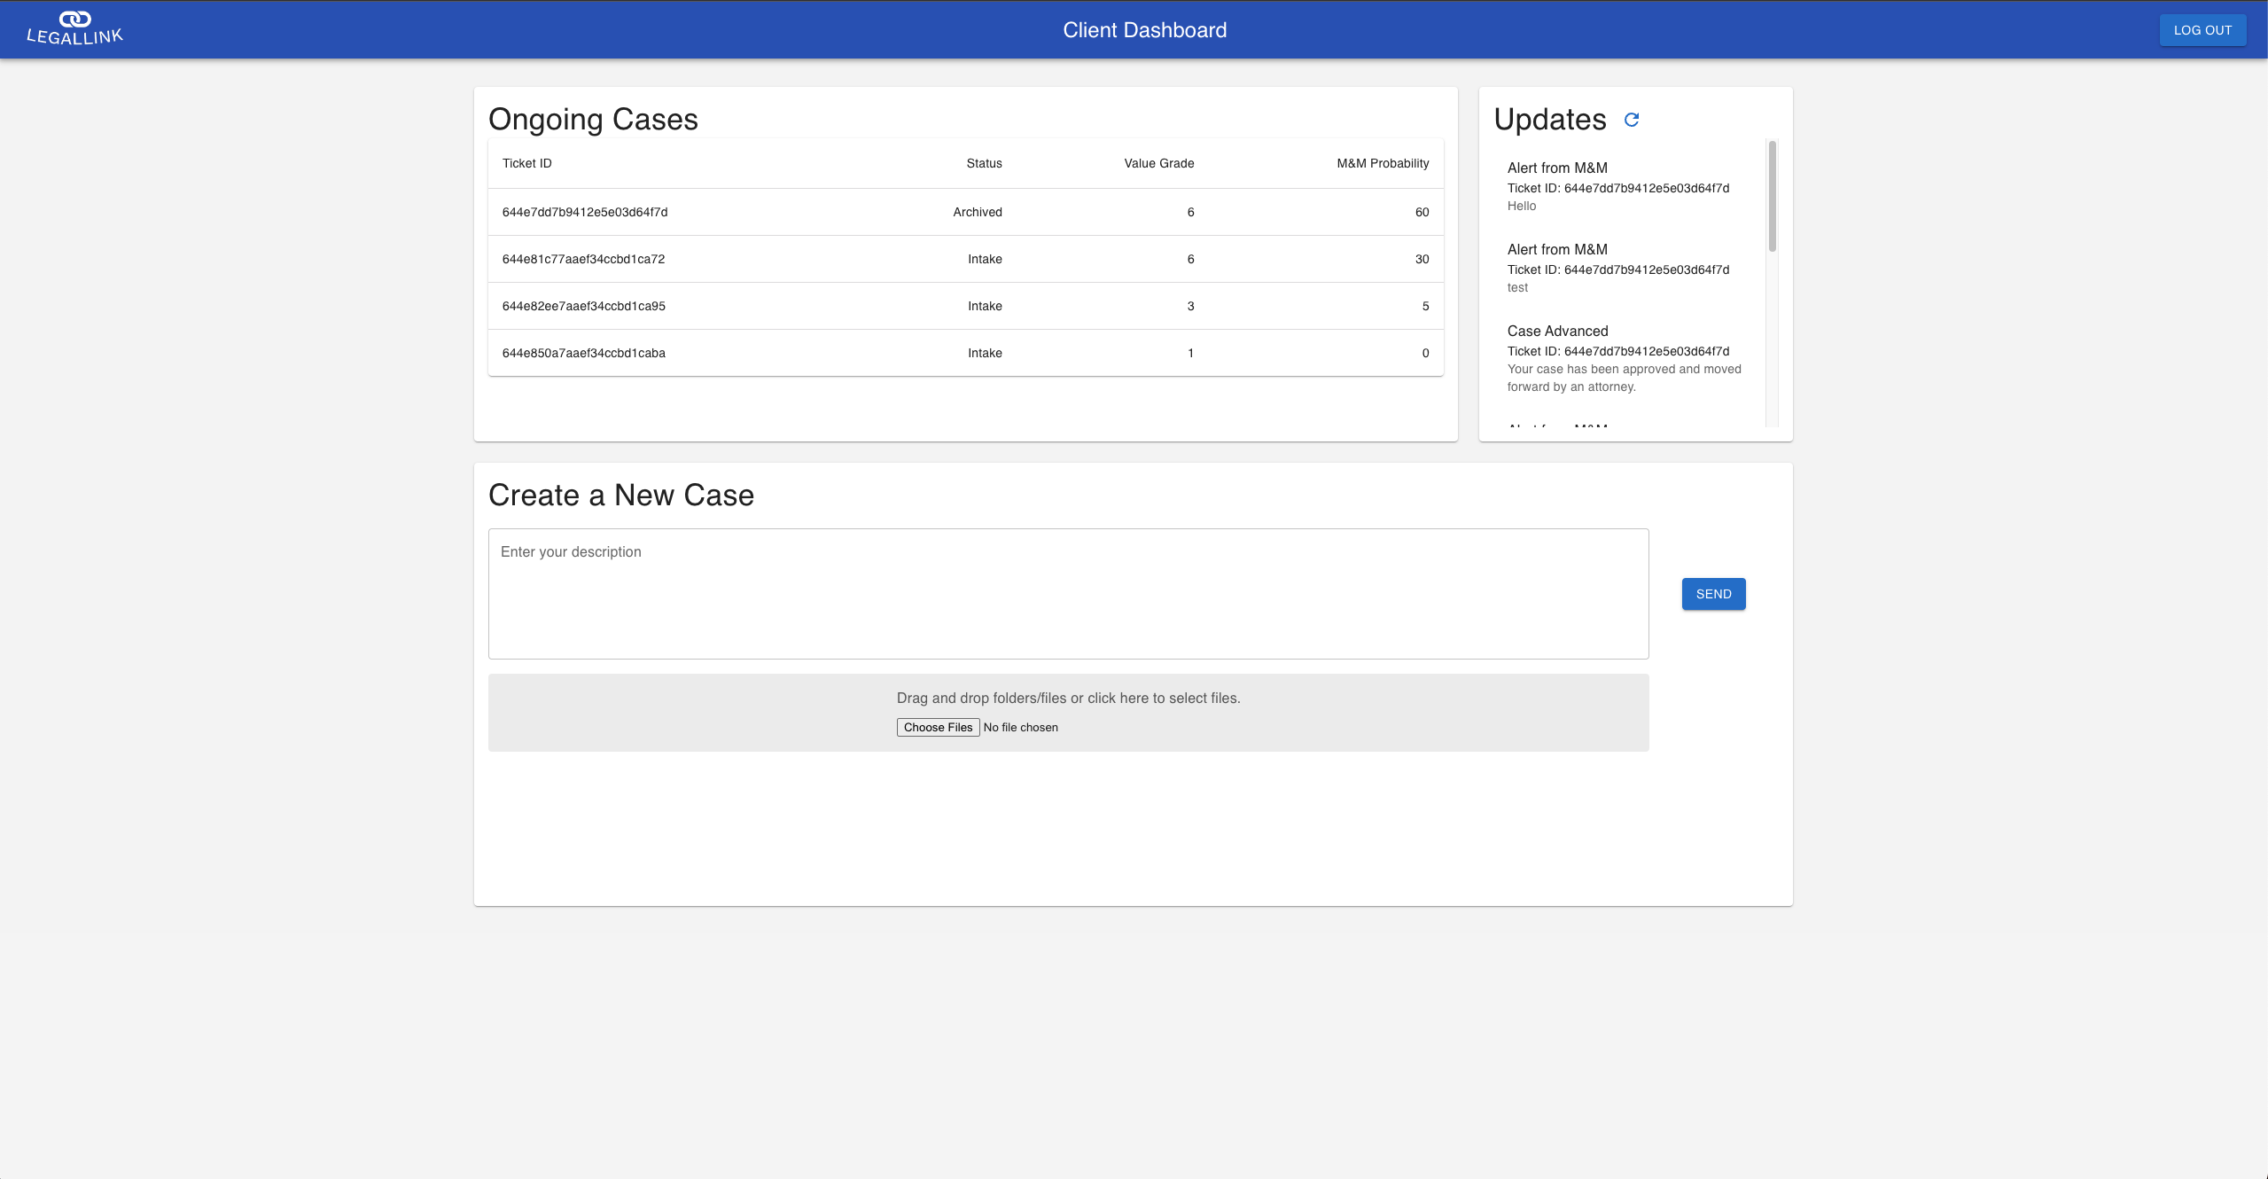
Task: Click the Choose Files button
Action: [938, 727]
